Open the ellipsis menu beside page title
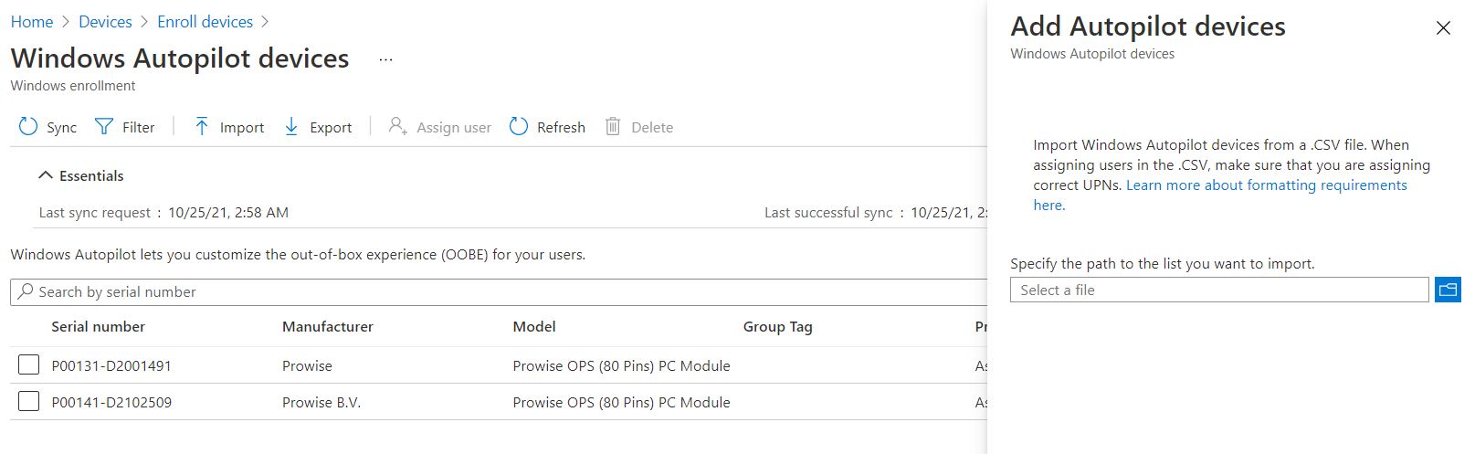Image resolution: width=1475 pixels, height=454 pixels. pos(385,60)
